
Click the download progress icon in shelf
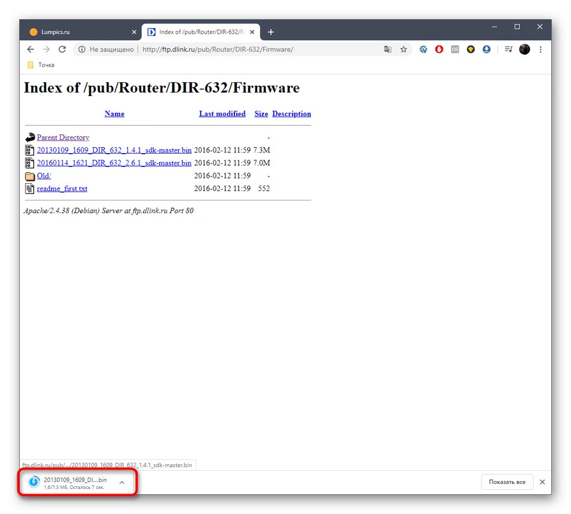[x=34, y=482]
